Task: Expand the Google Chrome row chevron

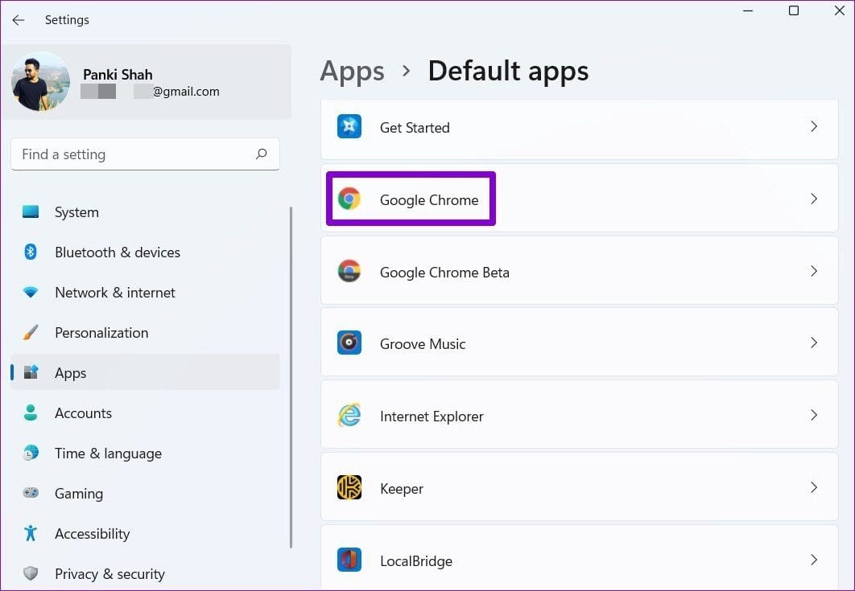Action: point(814,199)
